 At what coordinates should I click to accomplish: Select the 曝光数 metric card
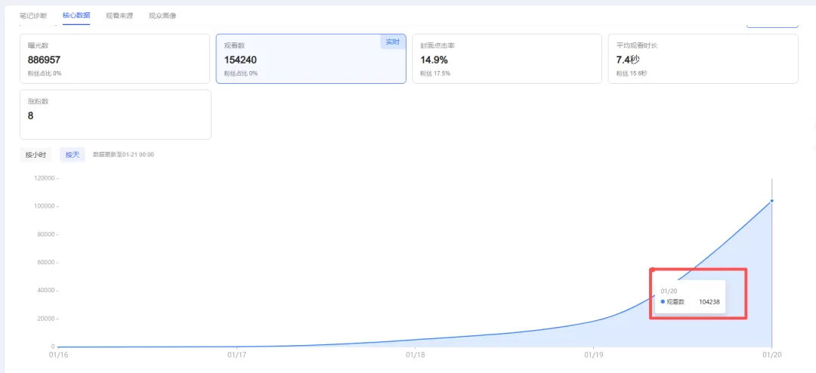point(115,58)
